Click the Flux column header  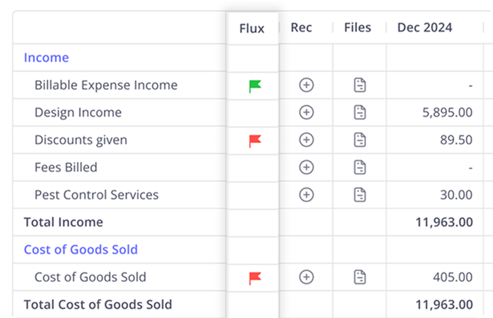(x=252, y=29)
